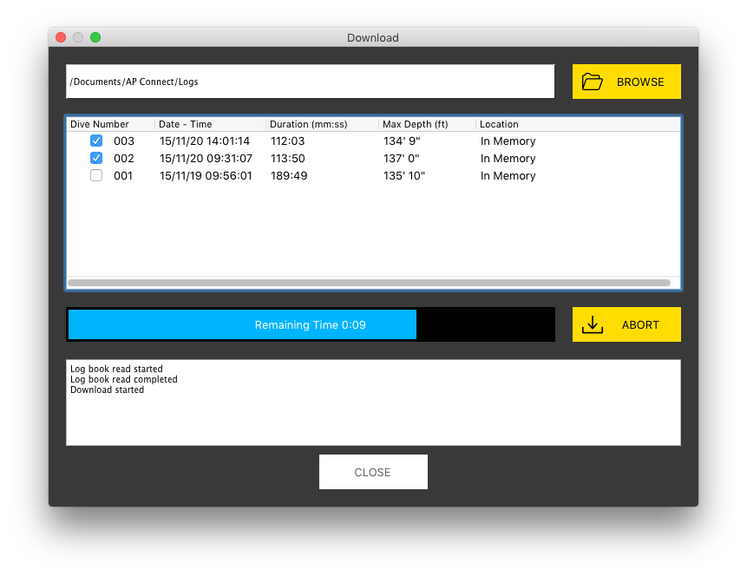
Task: Click the folder icon on Browse button
Action: [x=592, y=82]
